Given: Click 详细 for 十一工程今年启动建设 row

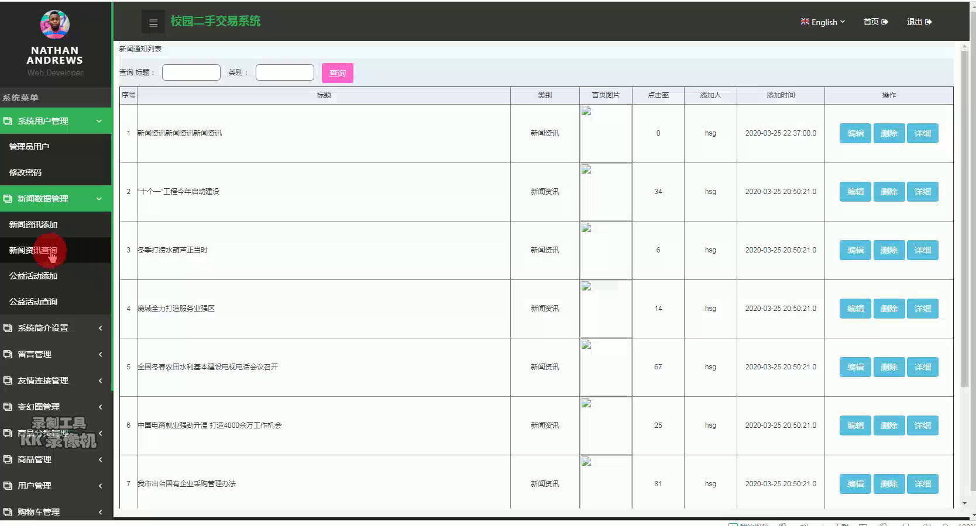Looking at the screenshot, I should 923,192.
